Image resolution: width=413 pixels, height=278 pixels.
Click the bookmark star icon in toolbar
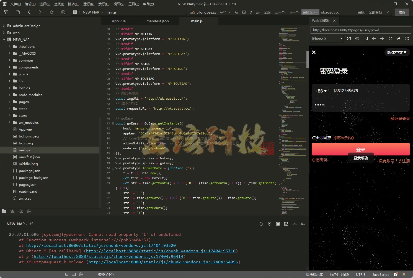pos(52,12)
